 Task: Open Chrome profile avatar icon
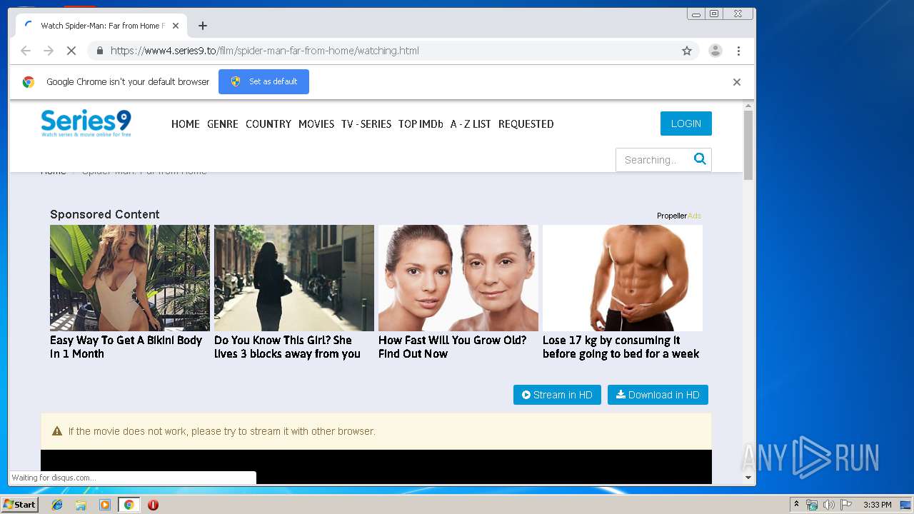click(x=715, y=51)
